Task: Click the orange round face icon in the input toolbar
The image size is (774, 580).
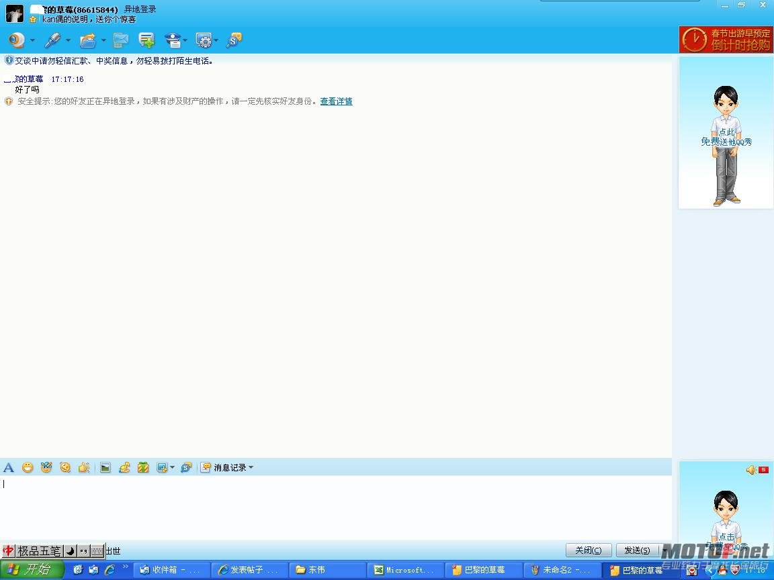Action: [65, 467]
